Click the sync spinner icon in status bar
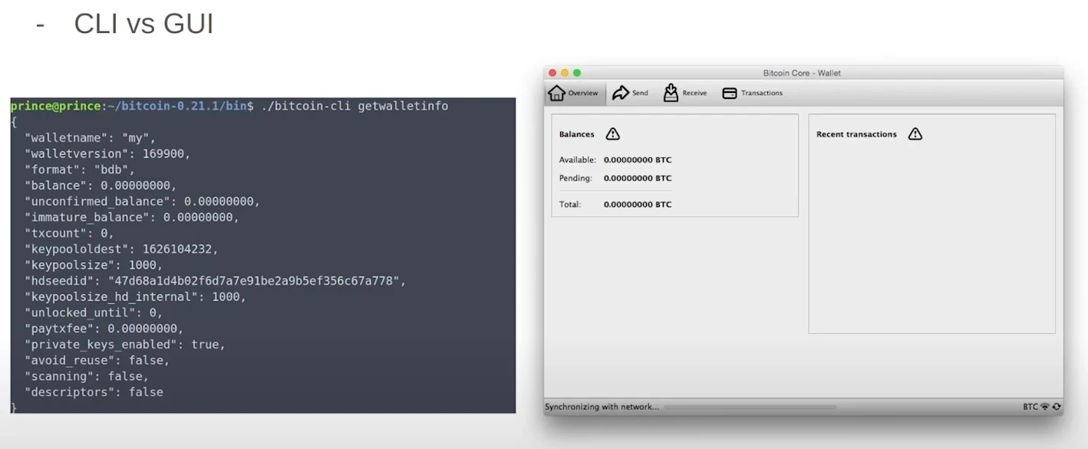 coord(1057,407)
